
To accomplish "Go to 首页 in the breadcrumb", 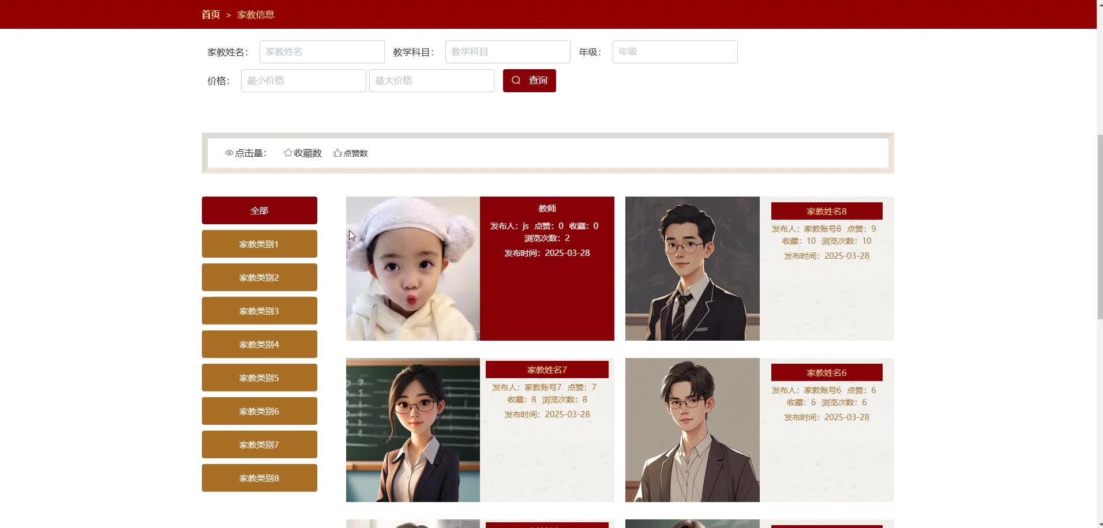I will coord(211,14).
